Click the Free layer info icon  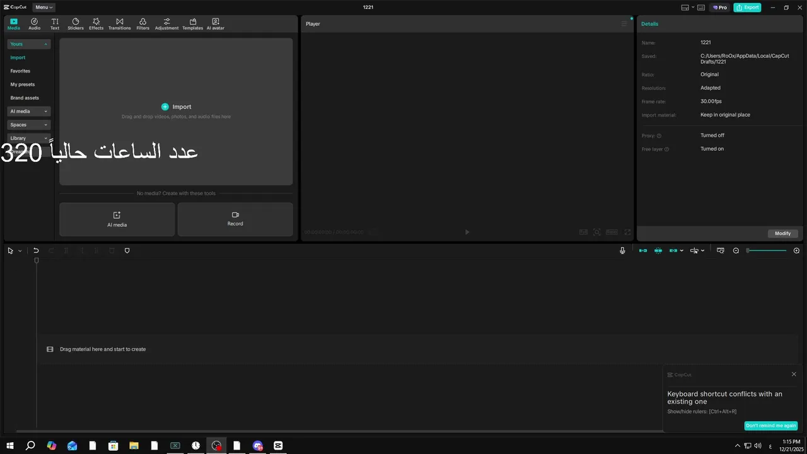[x=666, y=149]
